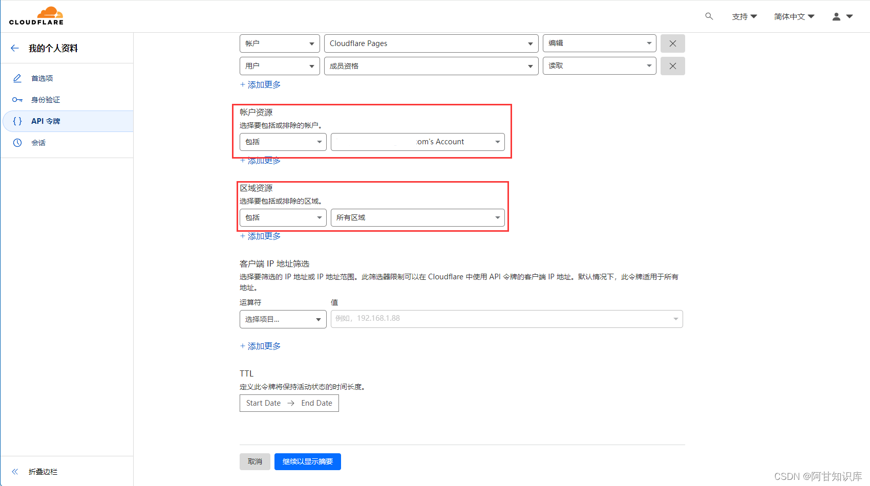Go to 身份验证 in sidebar
The height and width of the screenshot is (486, 870).
pyautogui.click(x=46, y=100)
